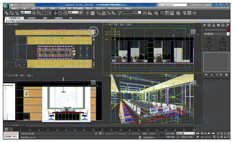Open the selection filter dropdown
Viewport: 233px width, 142px height.
click(26, 13)
